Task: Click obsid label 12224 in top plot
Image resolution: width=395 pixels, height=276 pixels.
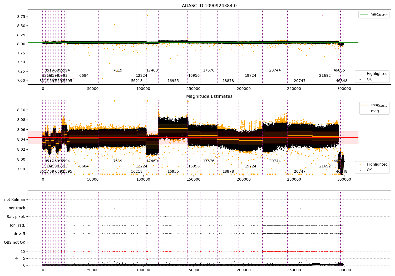Action: [141, 76]
